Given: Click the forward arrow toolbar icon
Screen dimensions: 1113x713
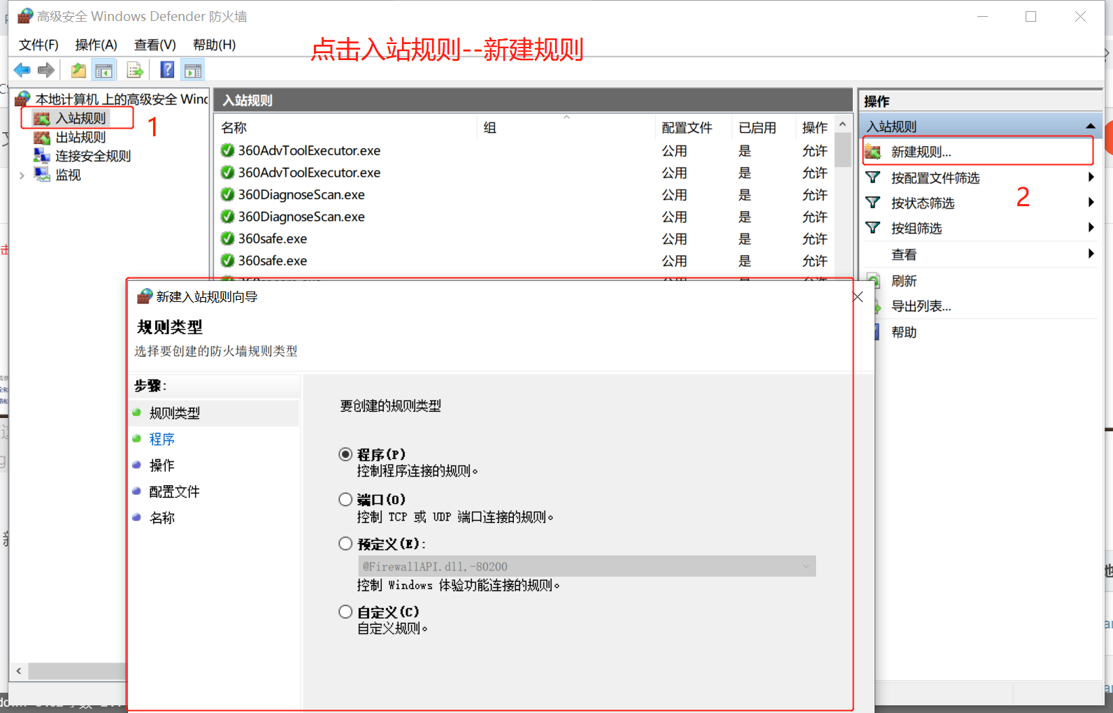Looking at the screenshot, I should 46,70.
